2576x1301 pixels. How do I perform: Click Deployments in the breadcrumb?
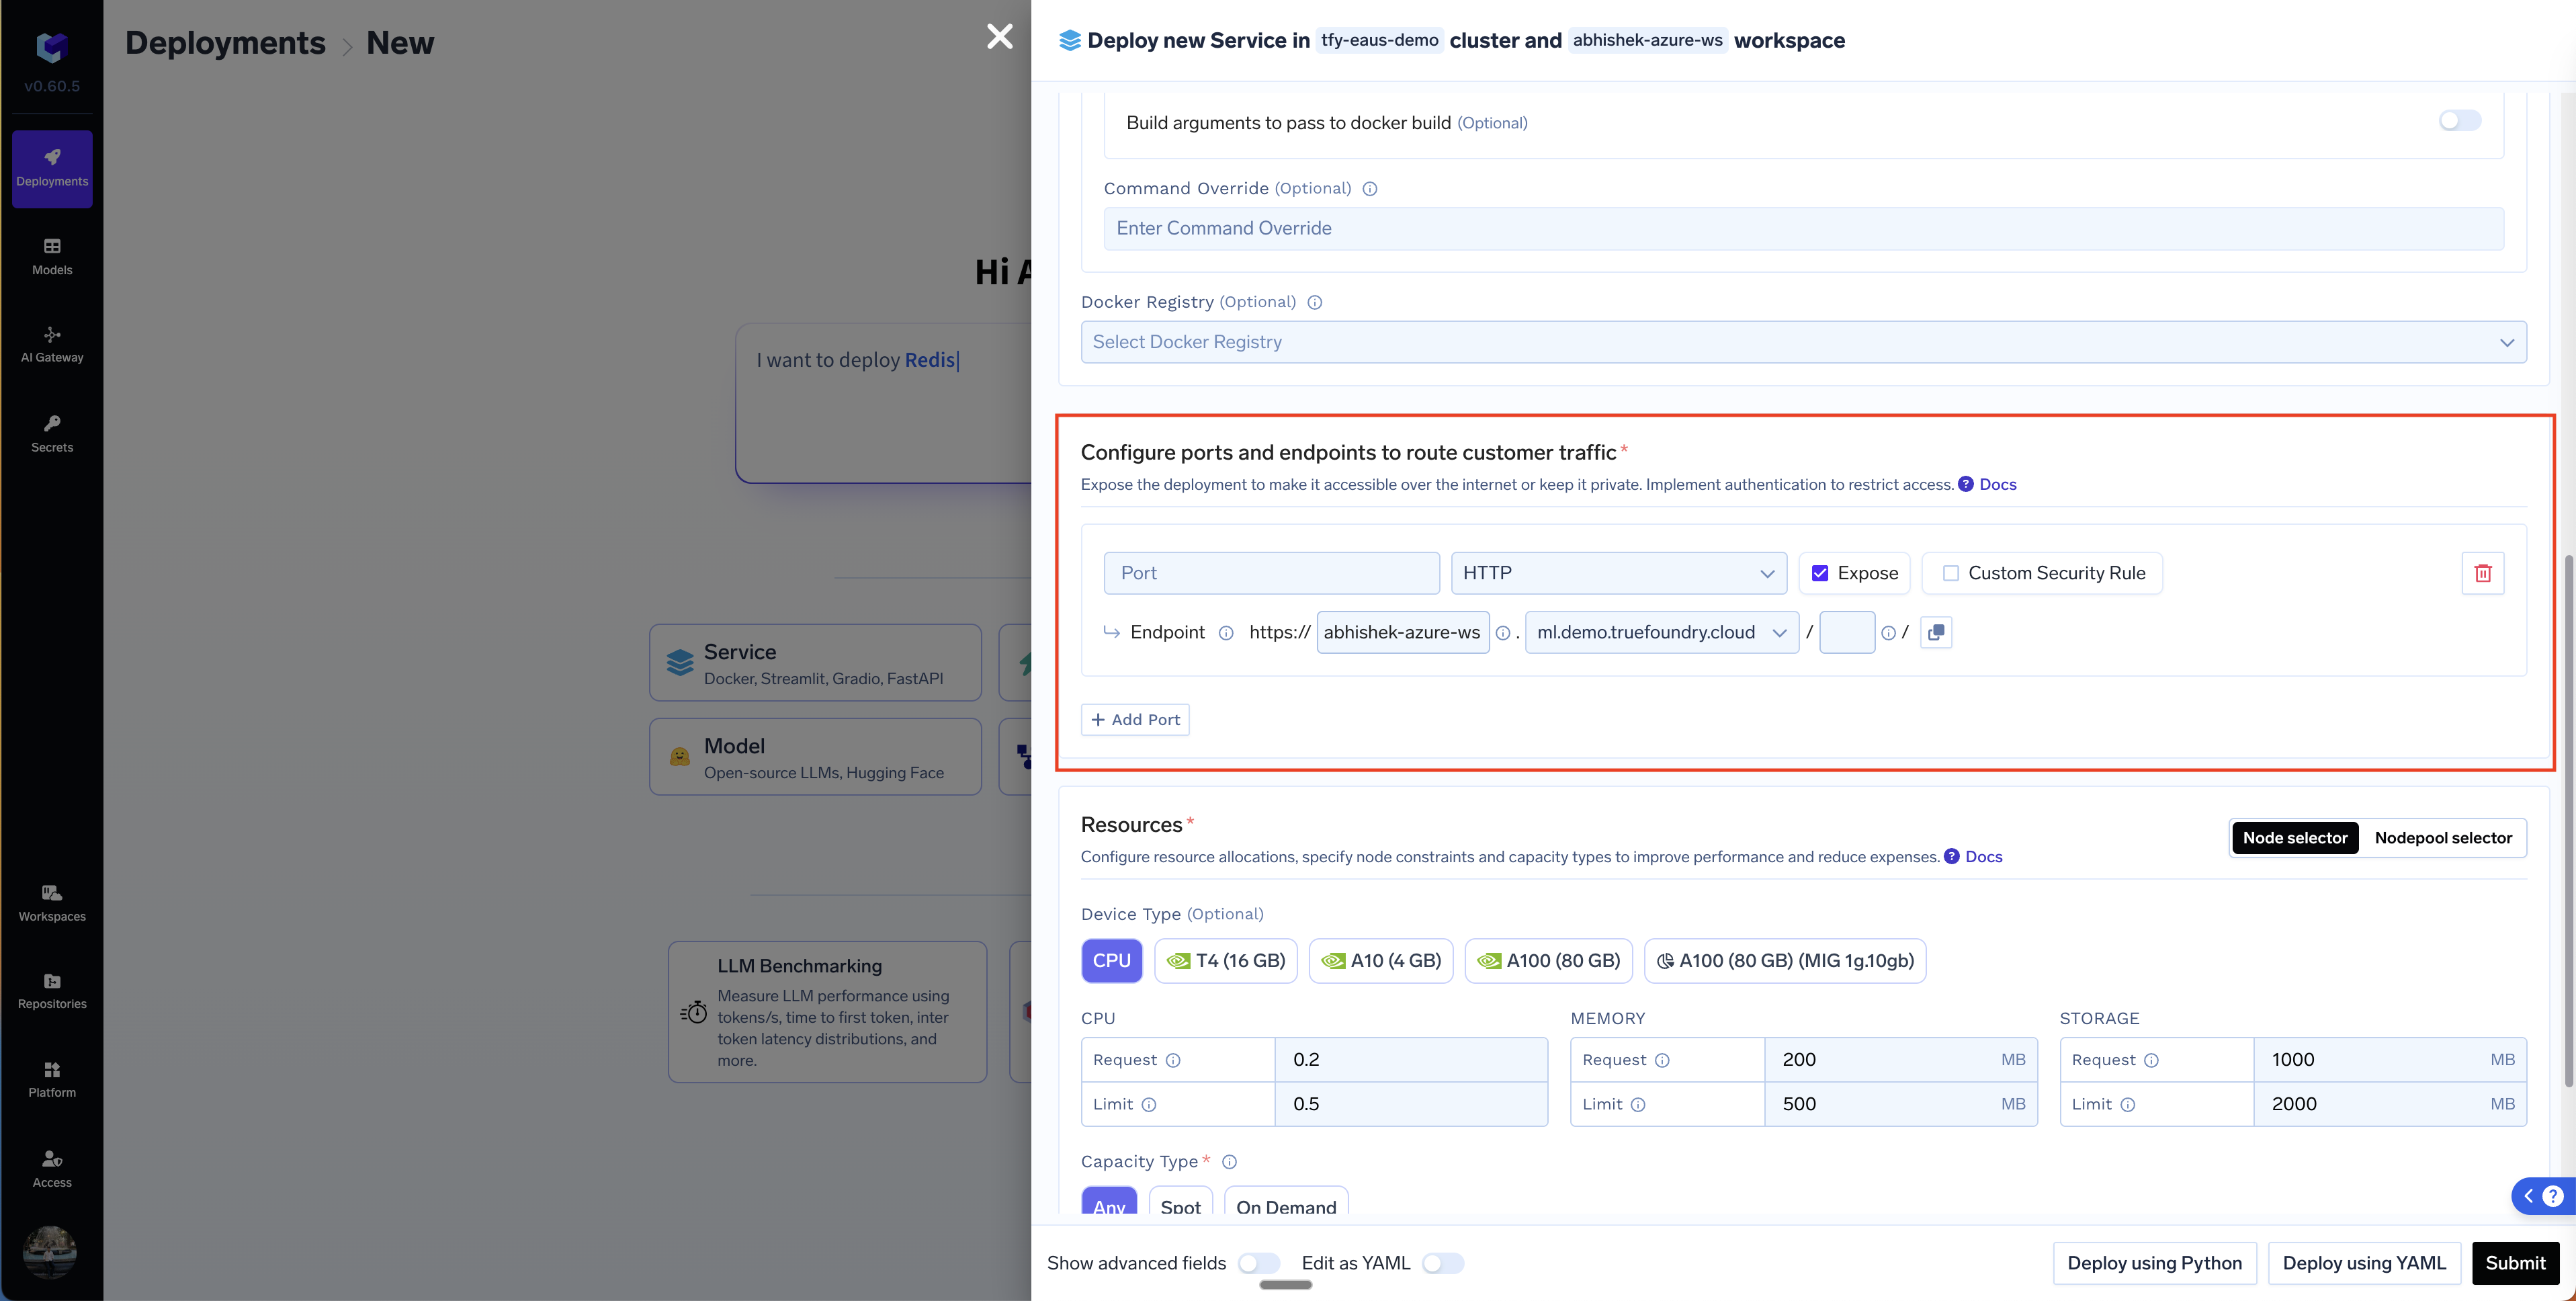pyautogui.click(x=225, y=43)
